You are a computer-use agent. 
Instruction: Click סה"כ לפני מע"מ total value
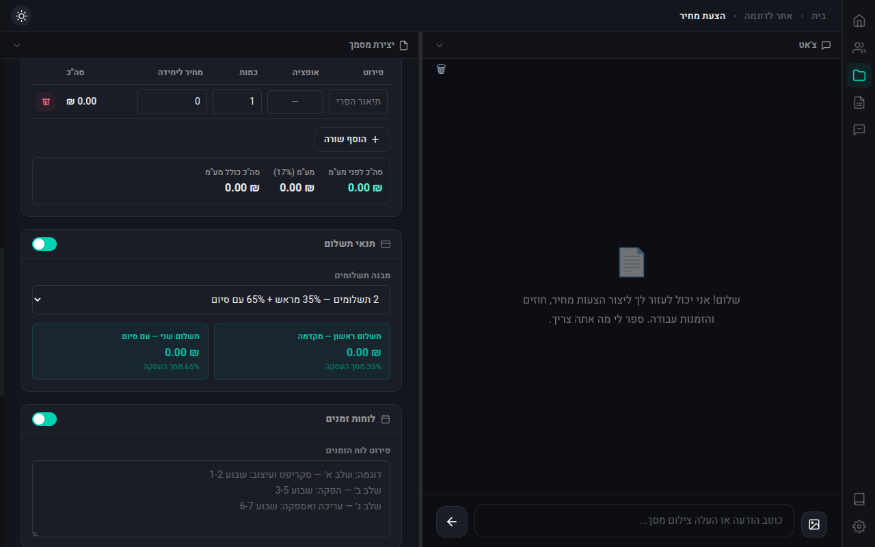[365, 187]
